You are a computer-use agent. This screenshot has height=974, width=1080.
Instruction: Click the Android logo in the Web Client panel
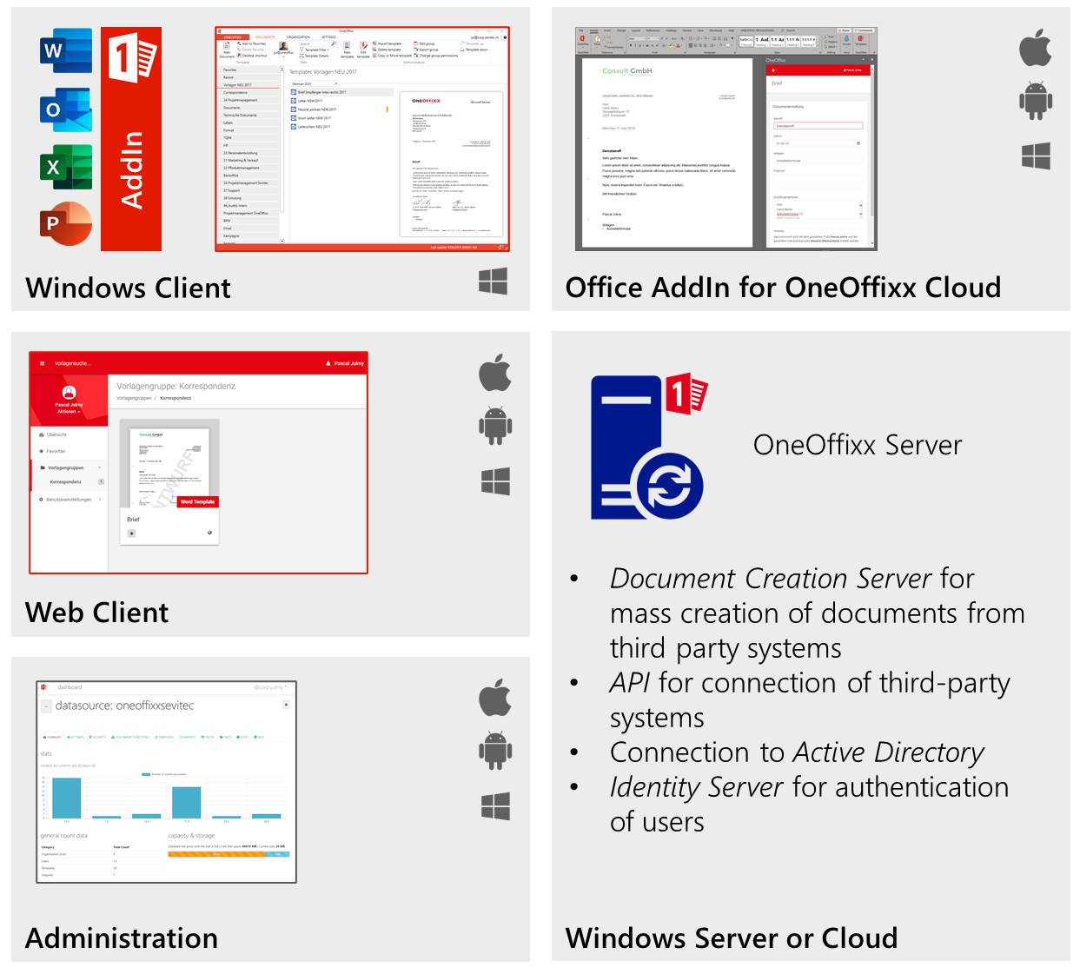tap(495, 426)
